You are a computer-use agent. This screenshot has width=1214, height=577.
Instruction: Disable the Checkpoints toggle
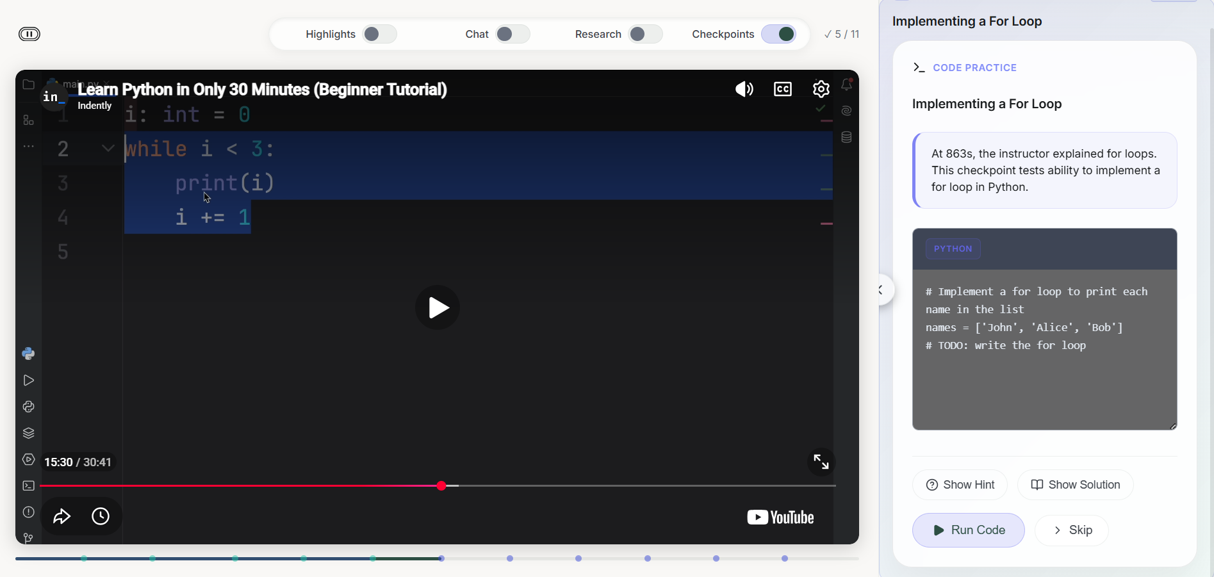click(778, 34)
